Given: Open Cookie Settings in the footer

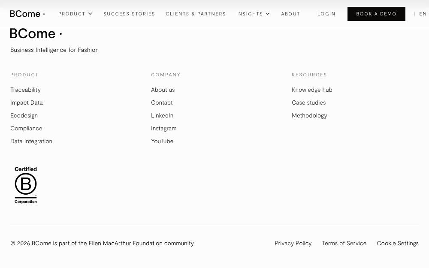Looking at the screenshot, I should pyautogui.click(x=398, y=243).
